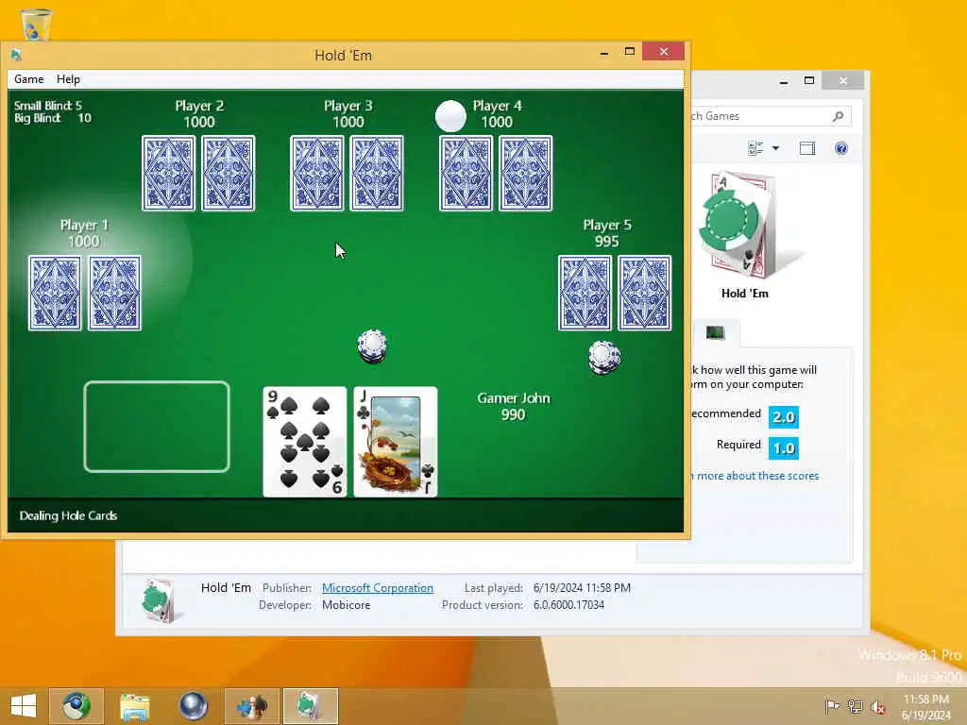
Task: Click the Hold 'Em taskbar icon
Action: [x=311, y=706]
